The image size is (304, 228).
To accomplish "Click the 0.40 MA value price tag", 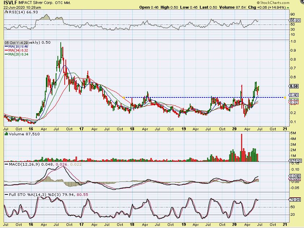I will [294, 95].
